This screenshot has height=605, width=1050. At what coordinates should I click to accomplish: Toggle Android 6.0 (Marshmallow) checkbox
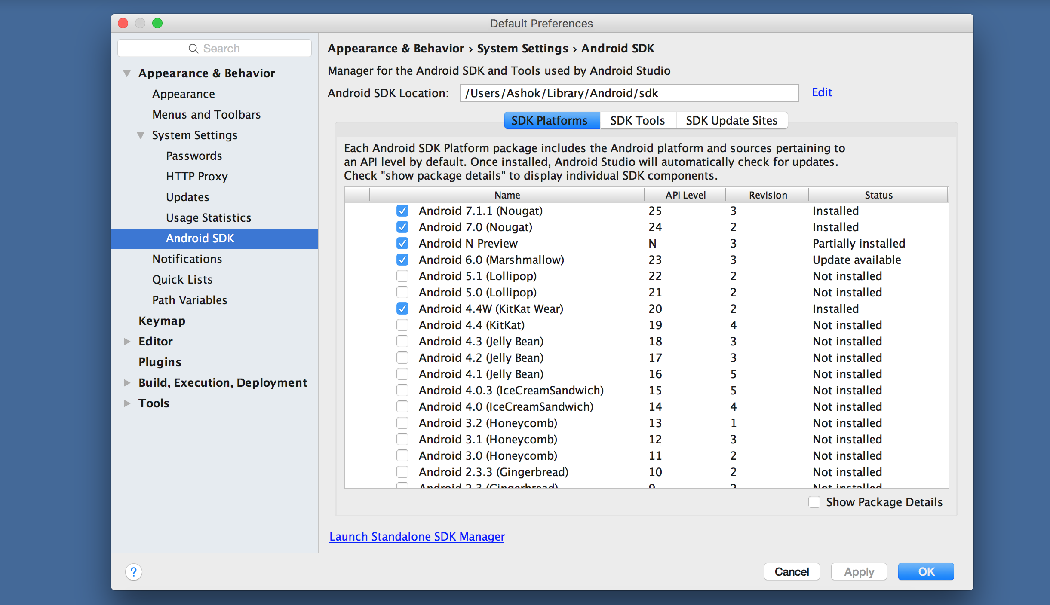click(x=402, y=260)
